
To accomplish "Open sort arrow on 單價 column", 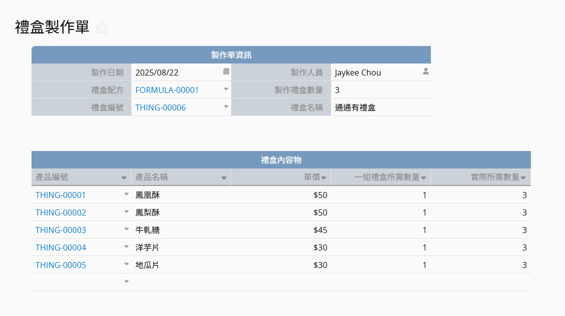I will pyautogui.click(x=324, y=178).
